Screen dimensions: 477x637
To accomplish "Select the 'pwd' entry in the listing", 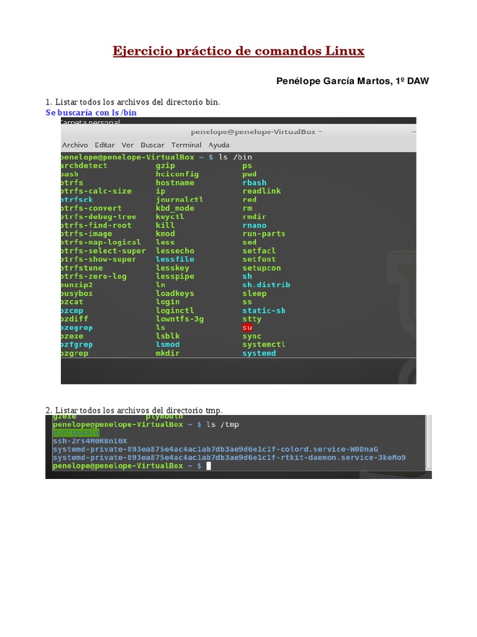I will [250, 174].
